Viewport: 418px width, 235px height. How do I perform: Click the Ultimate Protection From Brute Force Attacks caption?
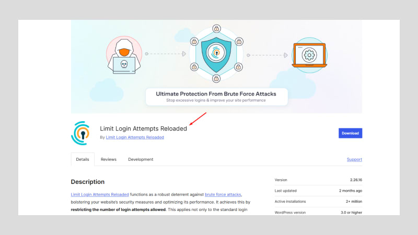click(216, 94)
